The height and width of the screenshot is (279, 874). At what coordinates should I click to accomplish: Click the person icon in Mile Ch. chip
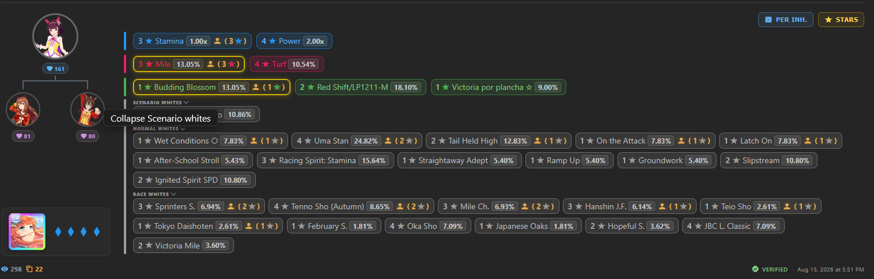pos(525,206)
